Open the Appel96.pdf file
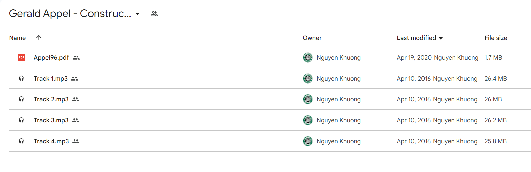 click(x=51, y=57)
